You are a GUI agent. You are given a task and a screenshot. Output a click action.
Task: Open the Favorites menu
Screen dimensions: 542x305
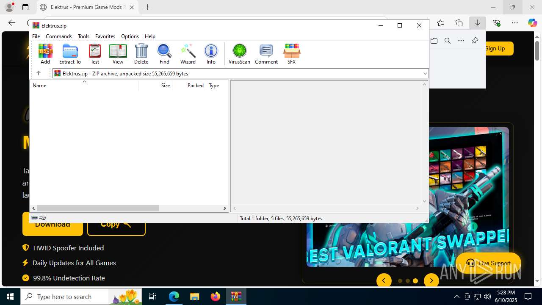click(x=105, y=36)
